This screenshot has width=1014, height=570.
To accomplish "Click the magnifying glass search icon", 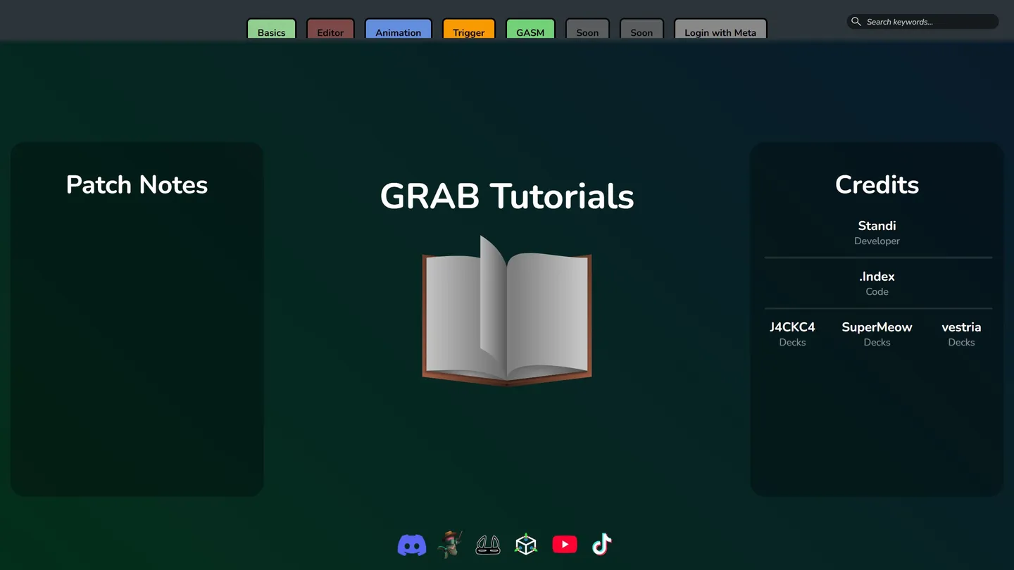I will pyautogui.click(x=856, y=21).
